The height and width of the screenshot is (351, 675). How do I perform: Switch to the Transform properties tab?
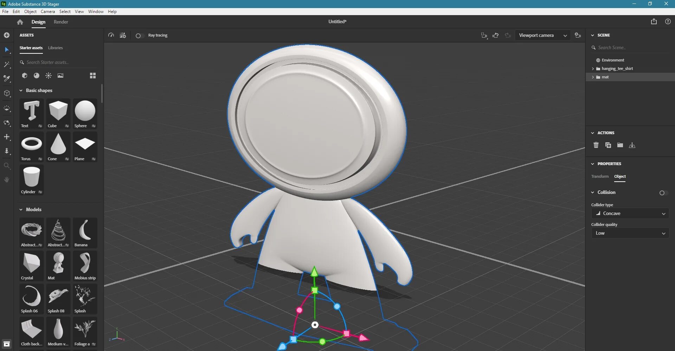tap(600, 176)
